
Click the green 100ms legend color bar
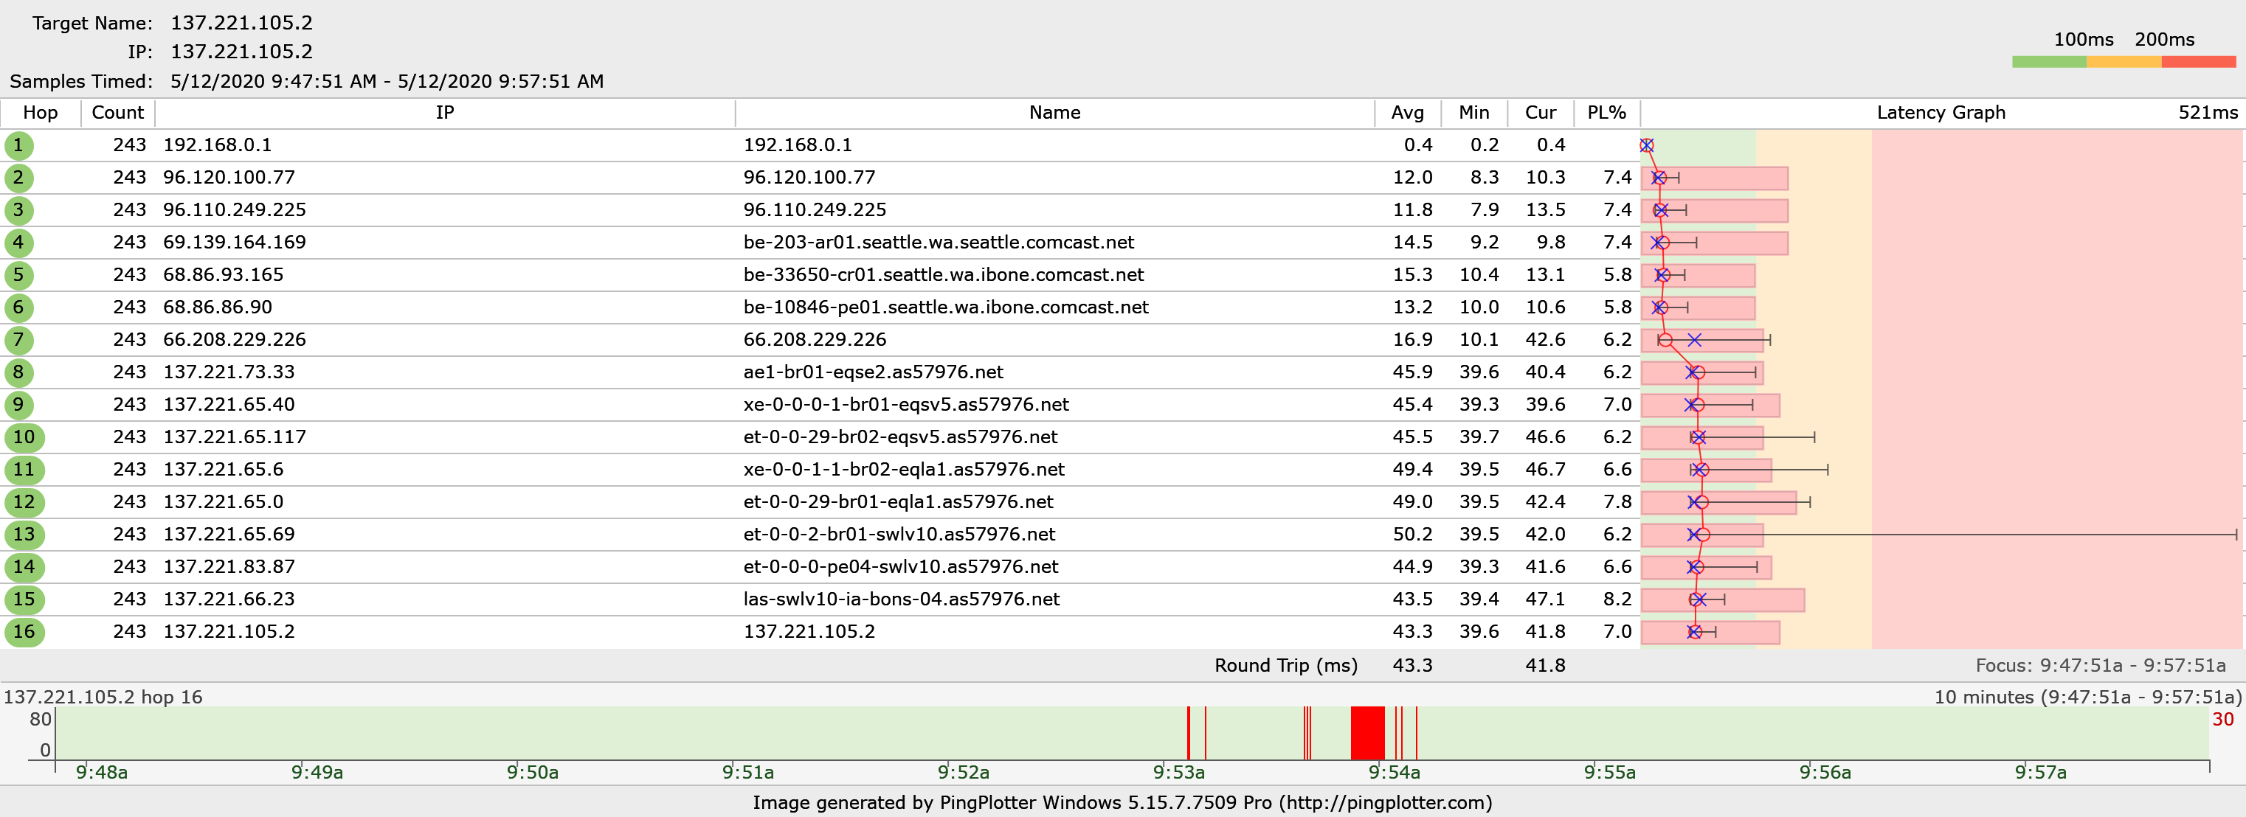coord(2048,62)
